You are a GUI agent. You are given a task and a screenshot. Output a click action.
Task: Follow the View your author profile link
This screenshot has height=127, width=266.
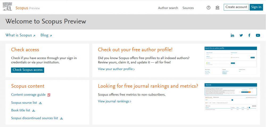click(x=116, y=69)
